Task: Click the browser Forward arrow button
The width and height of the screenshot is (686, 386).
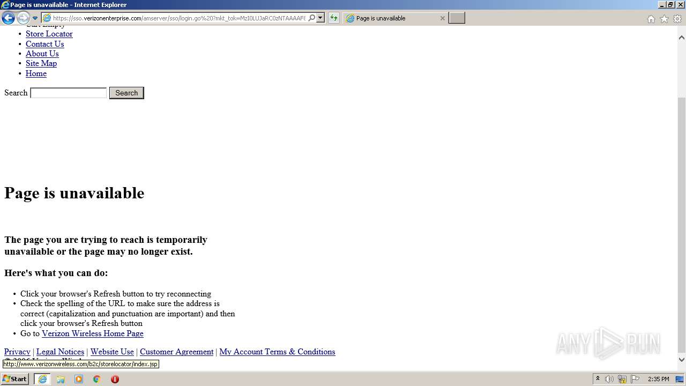Action: (23, 18)
